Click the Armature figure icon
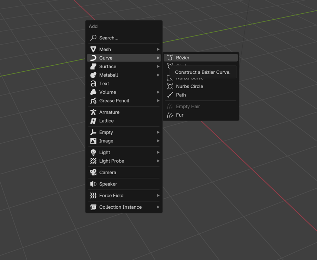The height and width of the screenshot is (260, 317). tap(93, 112)
